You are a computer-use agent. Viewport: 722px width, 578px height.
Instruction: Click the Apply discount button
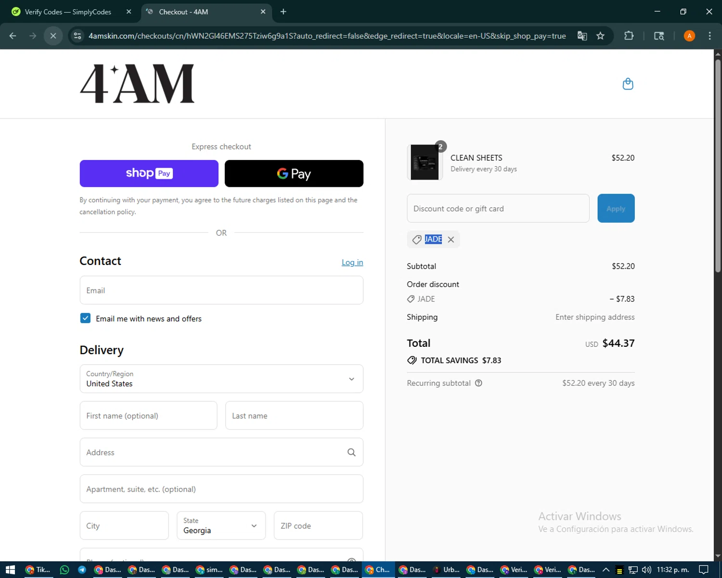(x=616, y=208)
